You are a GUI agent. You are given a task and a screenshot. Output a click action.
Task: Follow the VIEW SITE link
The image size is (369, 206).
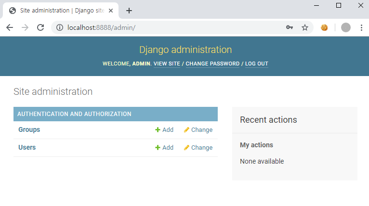pyautogui.click(x=167, y=64)
